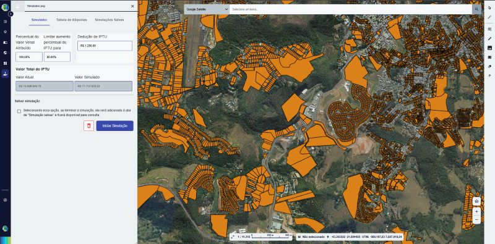The image size is (495, 244).
Task: Switch to the Simulações Salvas tab
Action: tap(110, 20)
